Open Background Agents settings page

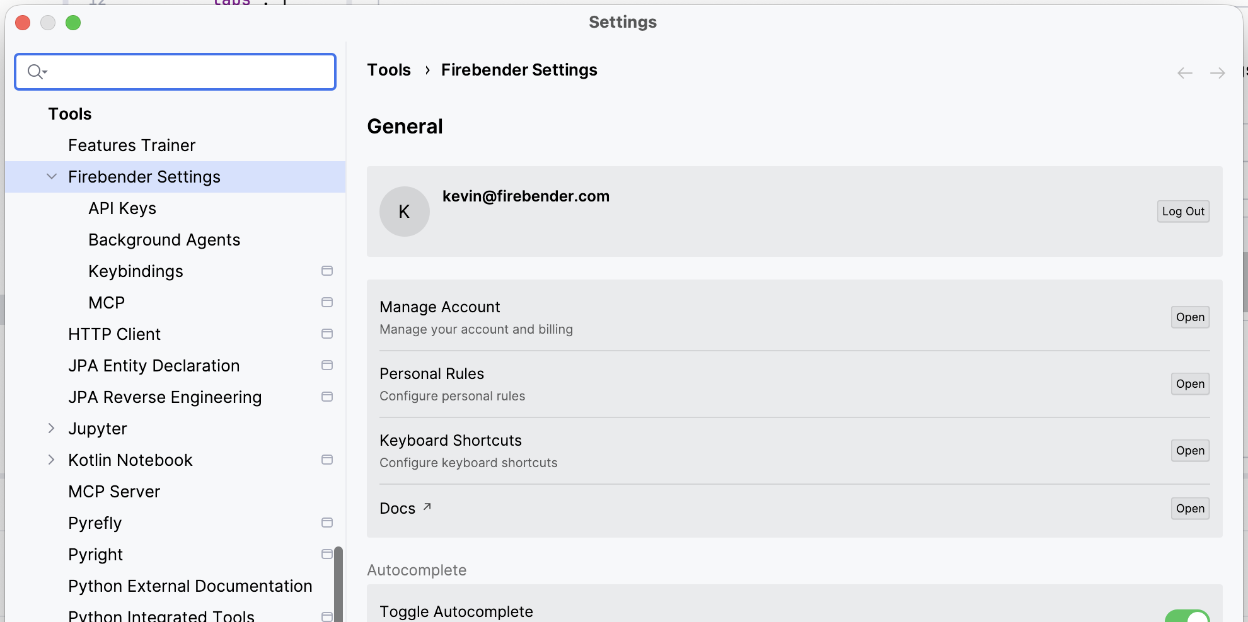(x=164, y=240)
